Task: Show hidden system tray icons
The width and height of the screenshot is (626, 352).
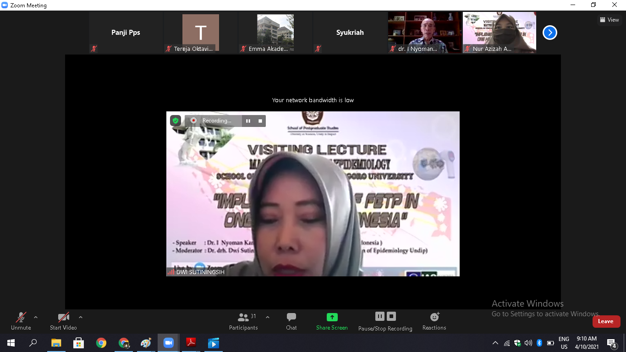Action: click(x=495, y=343)
